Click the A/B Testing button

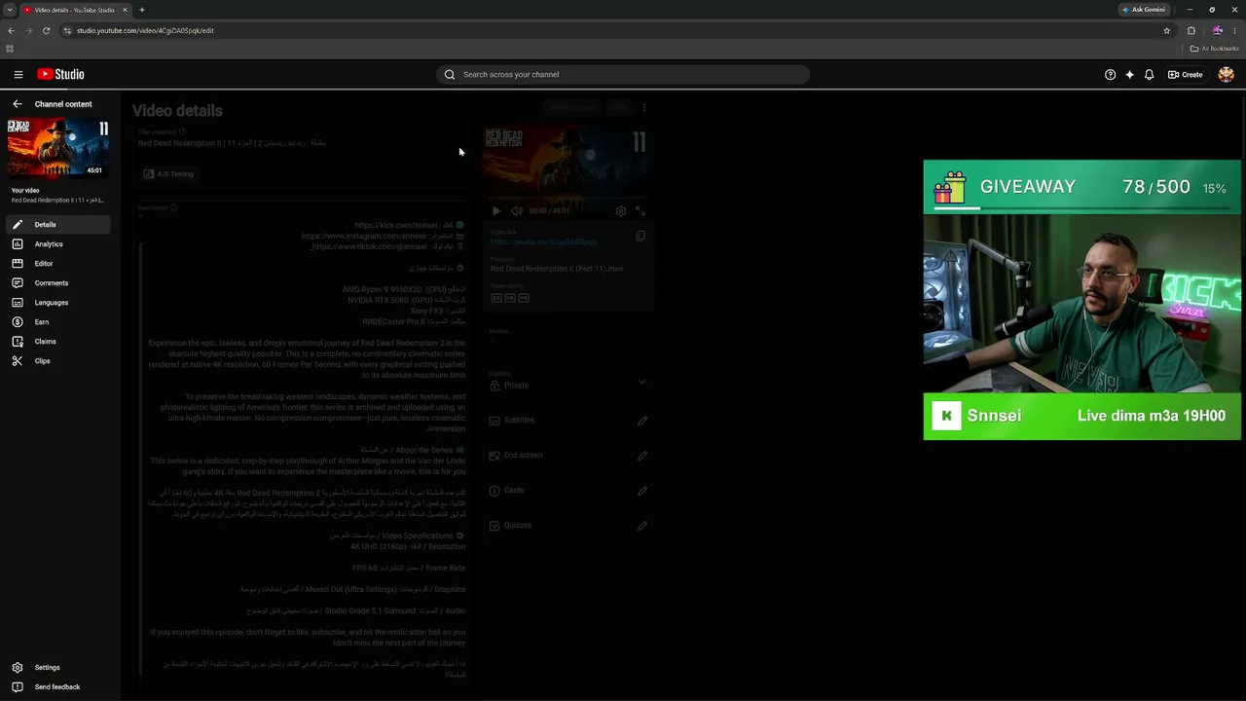[168, 174]
